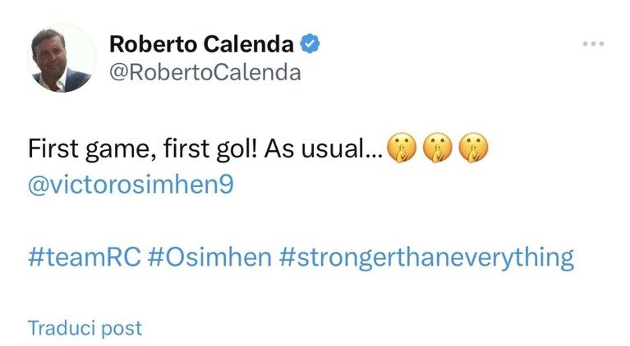This screenshot has height=346, width=630.
Task: Click the word 'First' starting the tweet
Action: [x=53, y=148]
